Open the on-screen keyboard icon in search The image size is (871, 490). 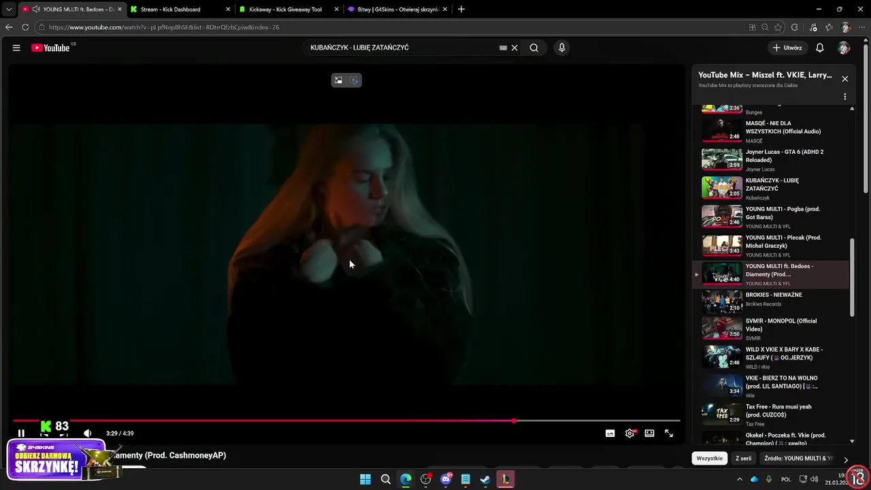coord(503,48)
